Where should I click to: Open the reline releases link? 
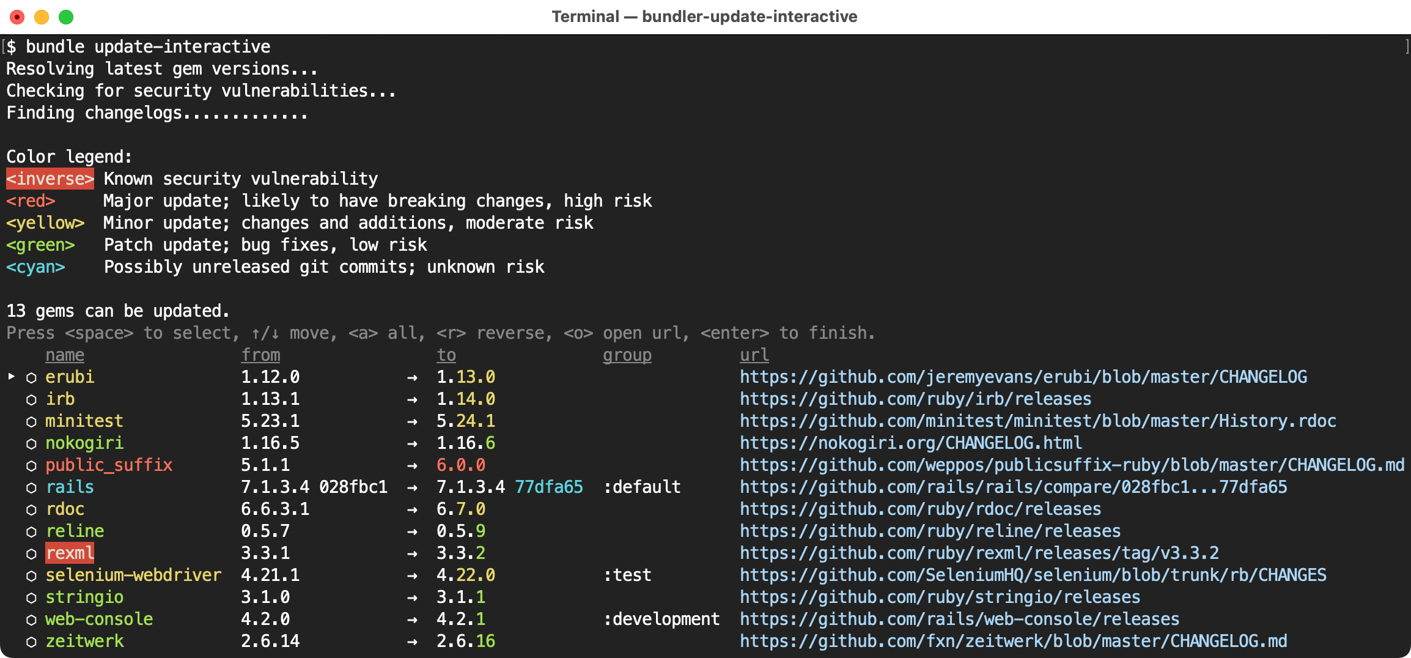coord(930,531)
